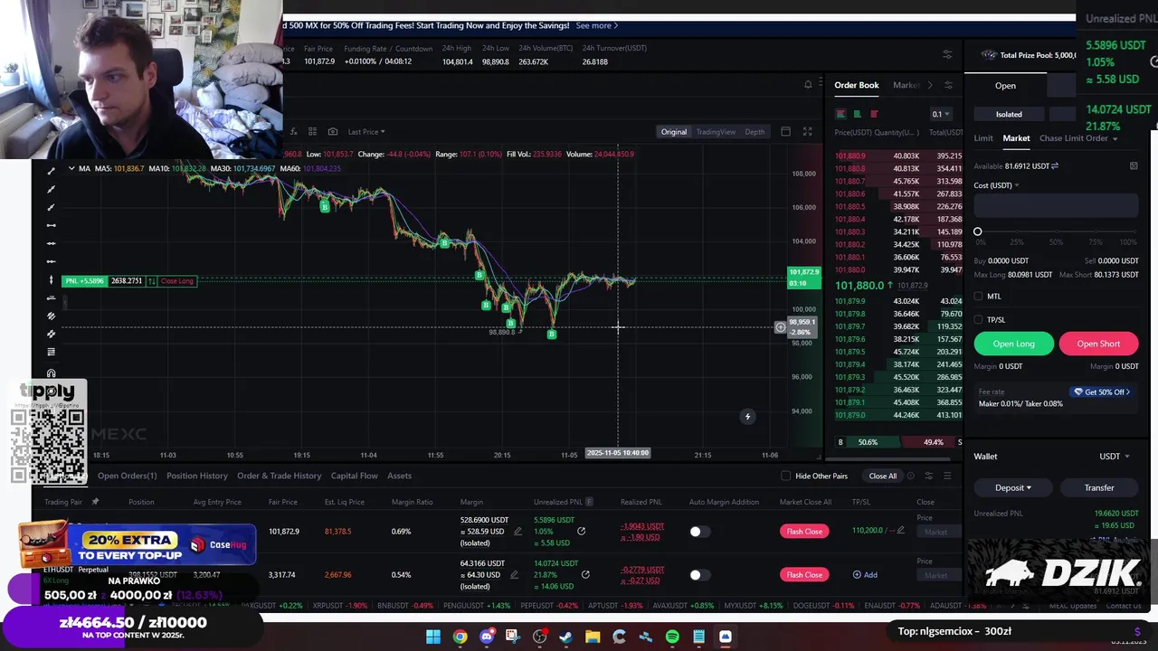Expand more order book tabs with chevron
The width and height of the screenshot is (1158, 651).
pos(930,85)
